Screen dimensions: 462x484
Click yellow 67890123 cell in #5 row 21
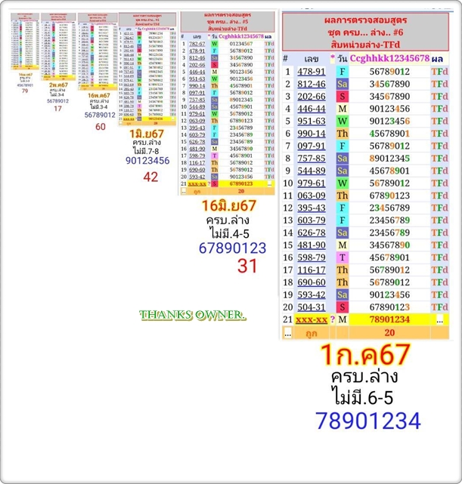241,183
